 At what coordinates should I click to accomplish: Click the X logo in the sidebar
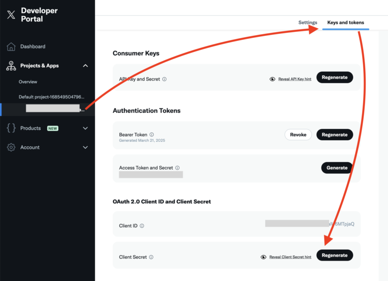[x=11, y=14]
